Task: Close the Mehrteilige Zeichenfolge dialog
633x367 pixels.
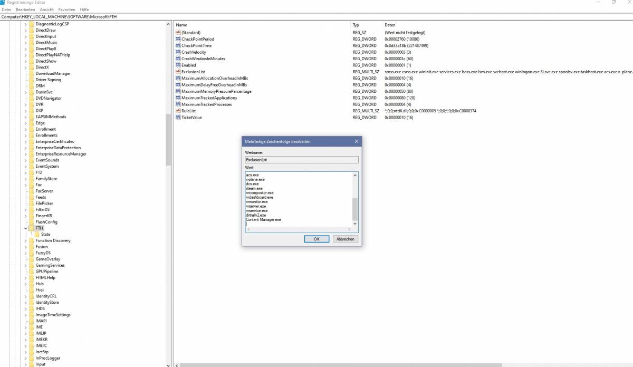Action: [356, 141]
